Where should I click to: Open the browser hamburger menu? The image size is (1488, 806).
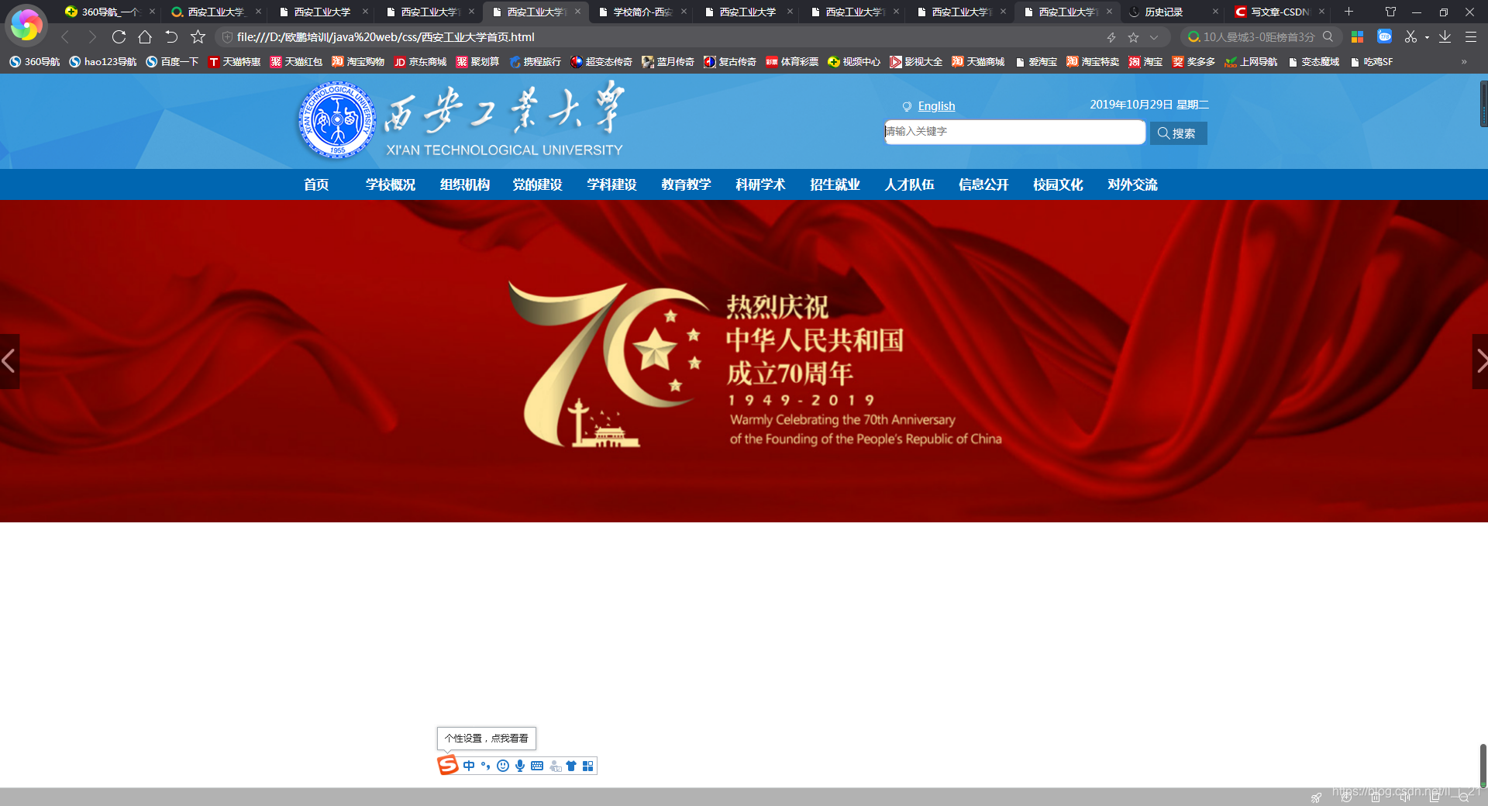click(x=1470, y=36)
